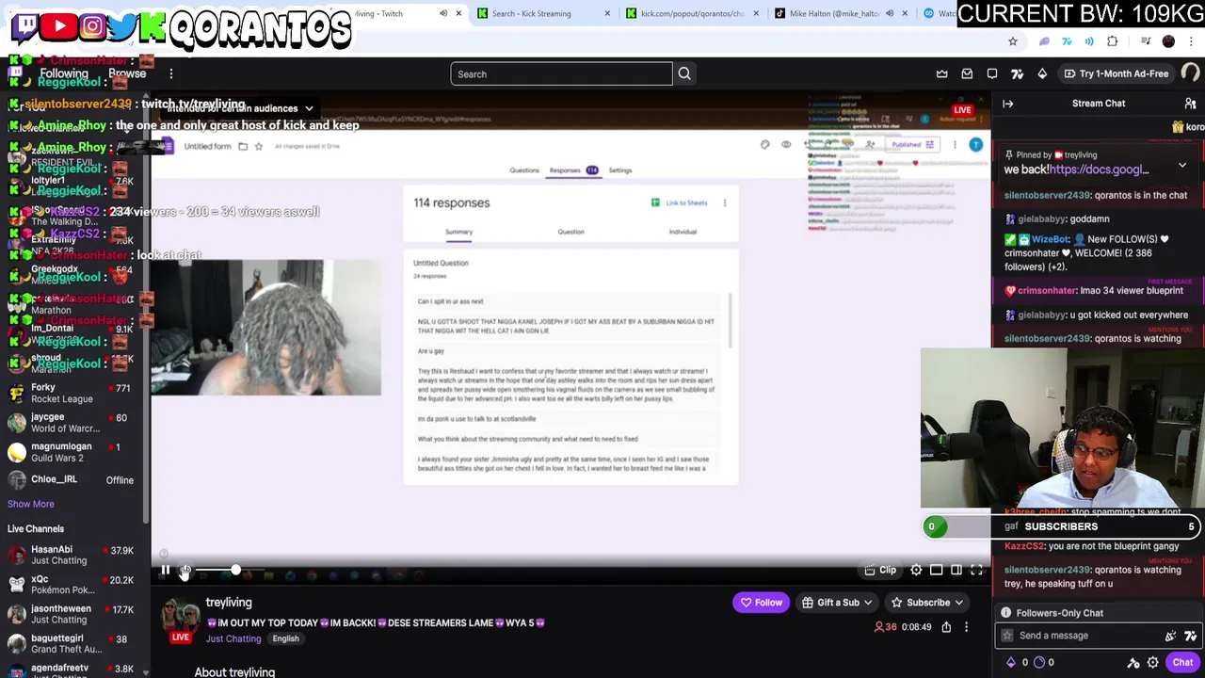Click the search magnifier button

(684, 74)
